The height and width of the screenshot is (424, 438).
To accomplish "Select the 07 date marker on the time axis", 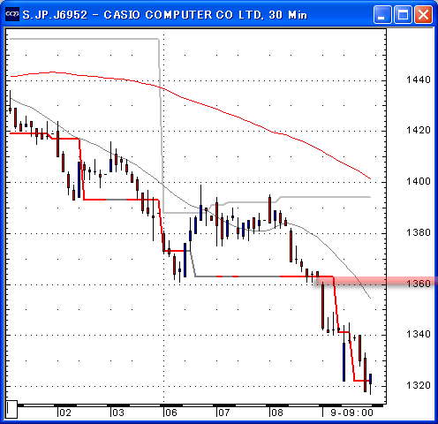I will point(224,413).
